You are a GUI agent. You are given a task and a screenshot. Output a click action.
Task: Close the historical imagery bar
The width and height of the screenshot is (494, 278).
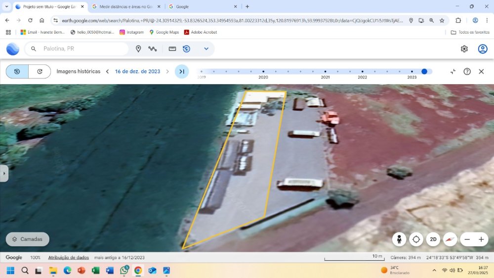(481, 71)
